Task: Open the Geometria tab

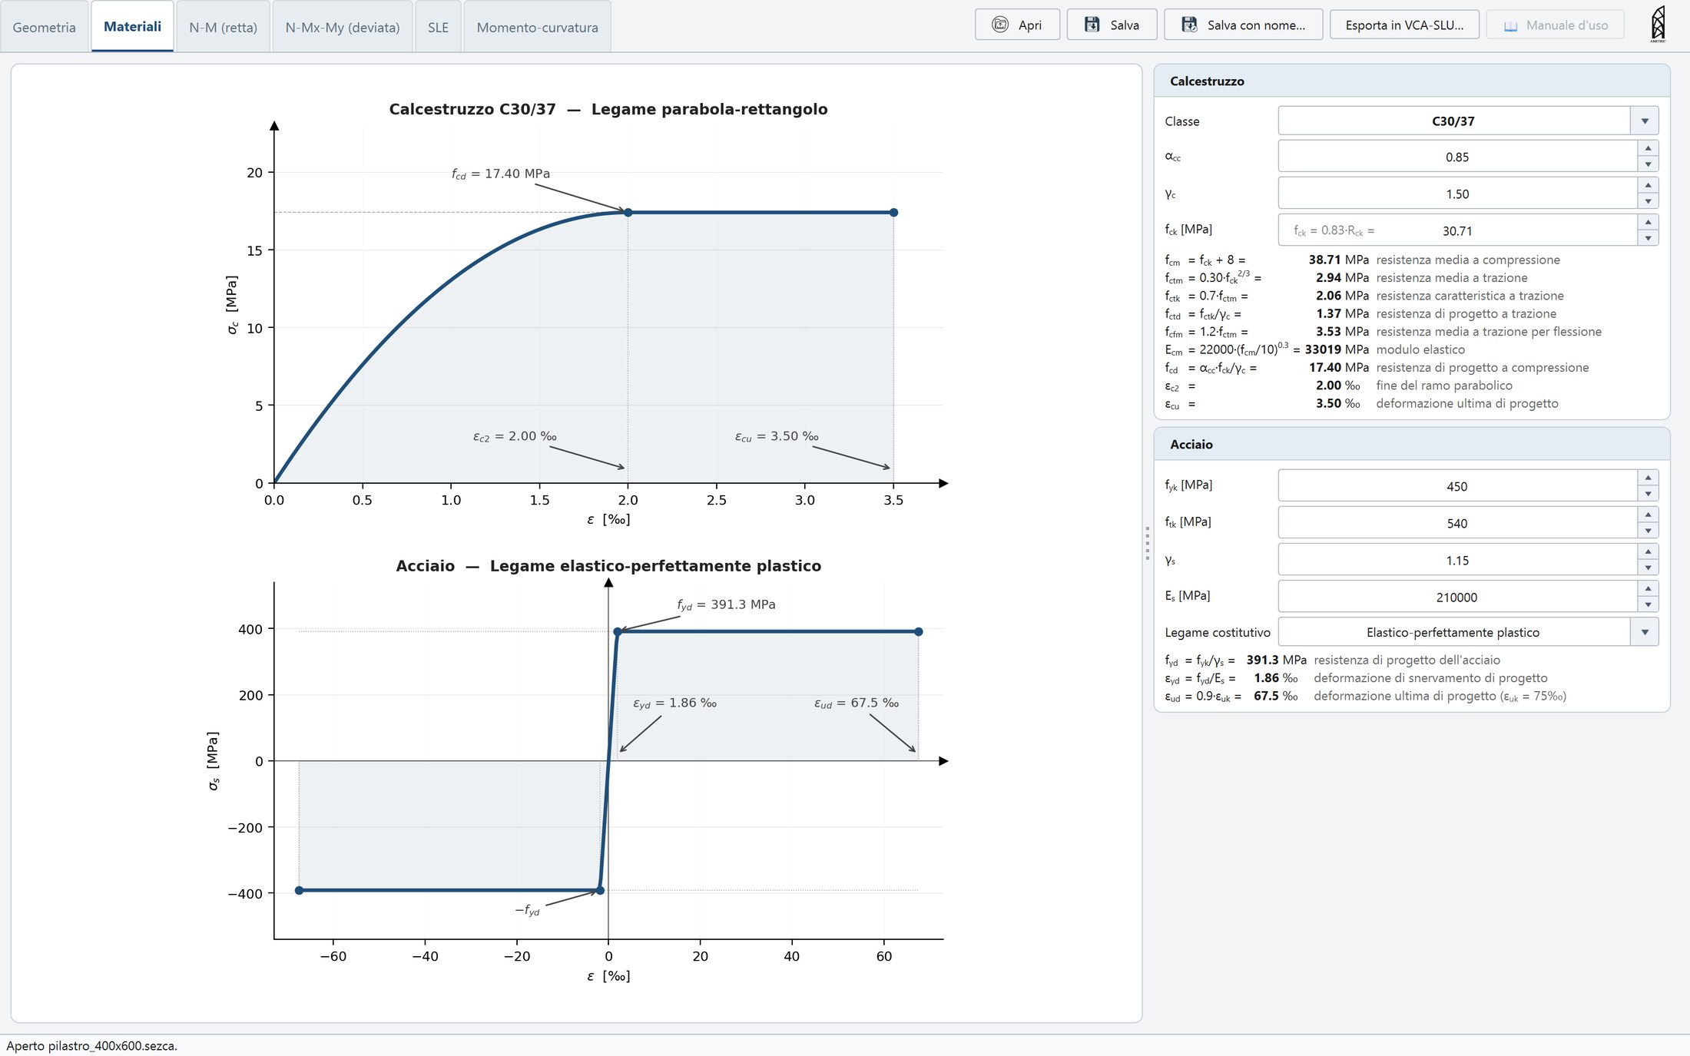Action: [45, 27]
